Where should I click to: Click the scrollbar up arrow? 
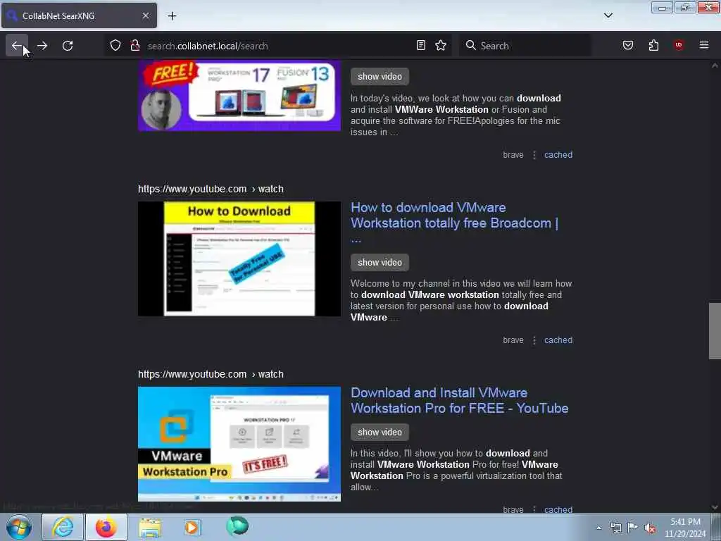click(715, 66)
